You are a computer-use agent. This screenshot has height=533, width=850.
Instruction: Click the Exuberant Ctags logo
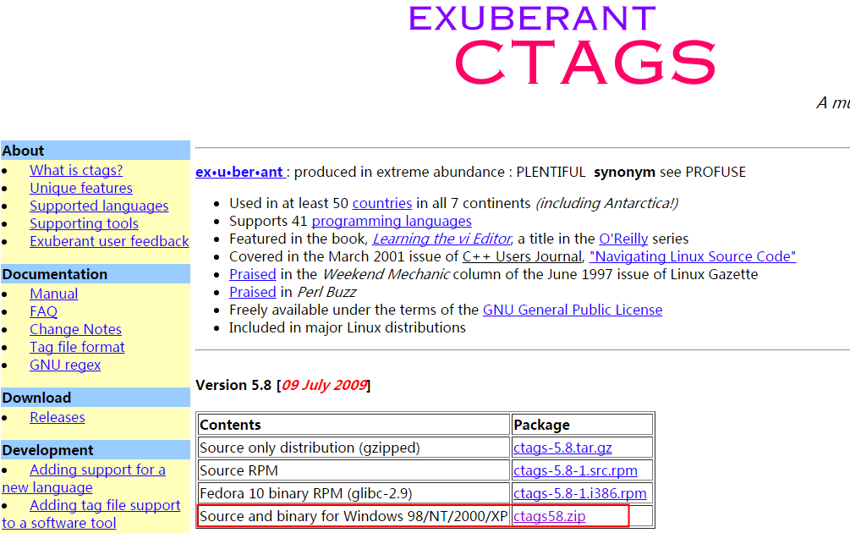tap(562, 46)
